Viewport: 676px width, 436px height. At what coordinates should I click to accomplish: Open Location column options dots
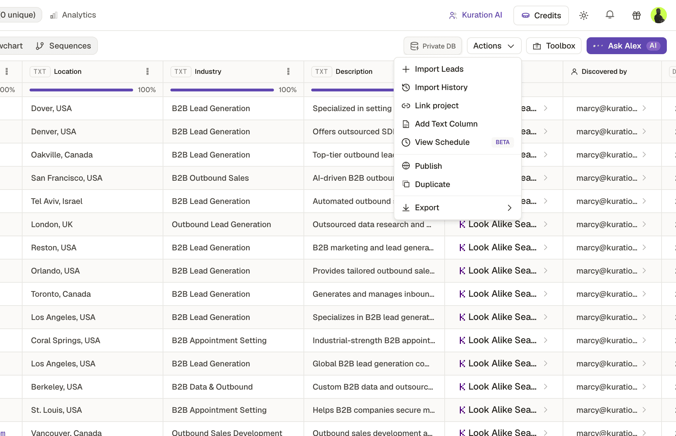click(148, 72)
